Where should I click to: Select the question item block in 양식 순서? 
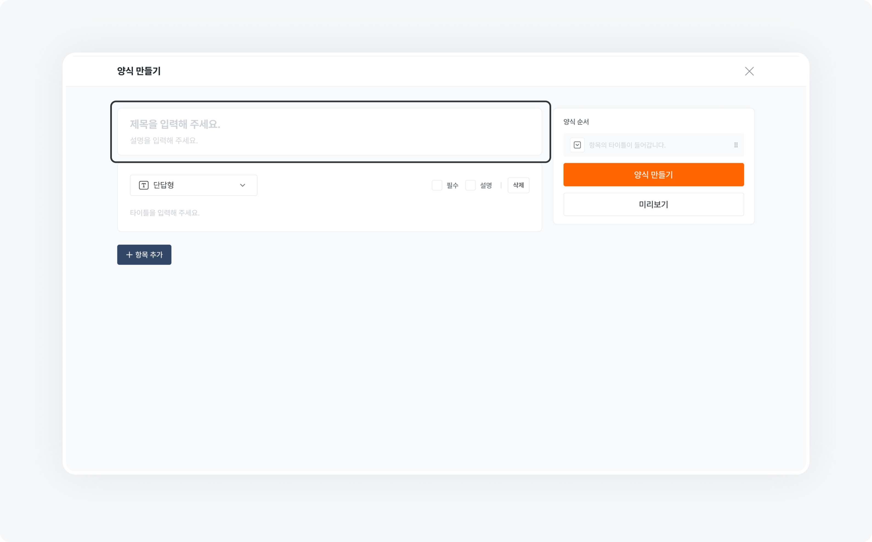click(x=653, y=145)
